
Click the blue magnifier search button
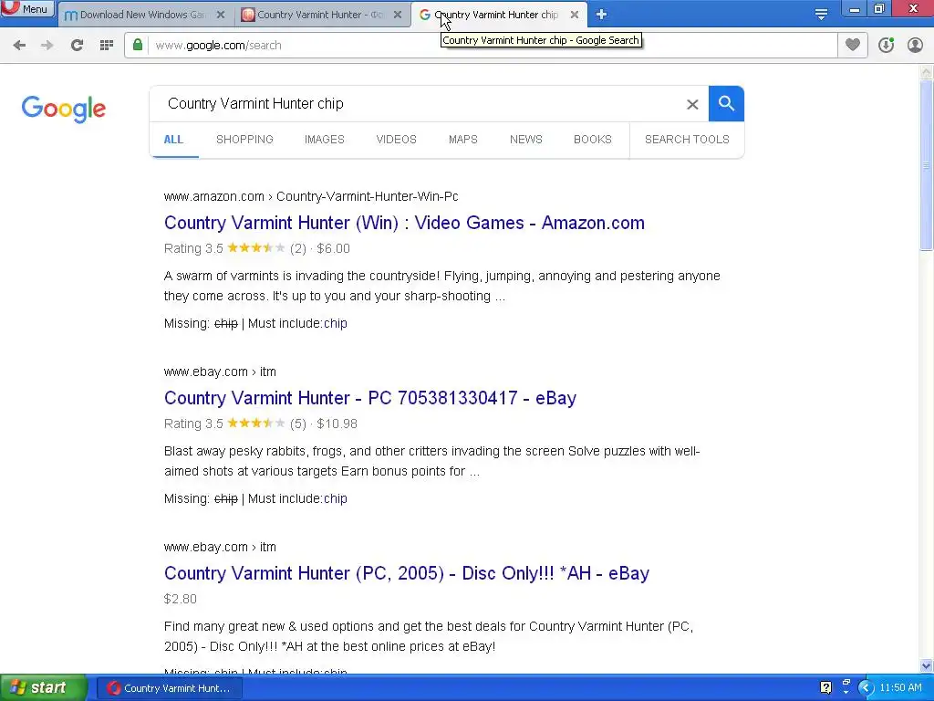pos(726,104)
